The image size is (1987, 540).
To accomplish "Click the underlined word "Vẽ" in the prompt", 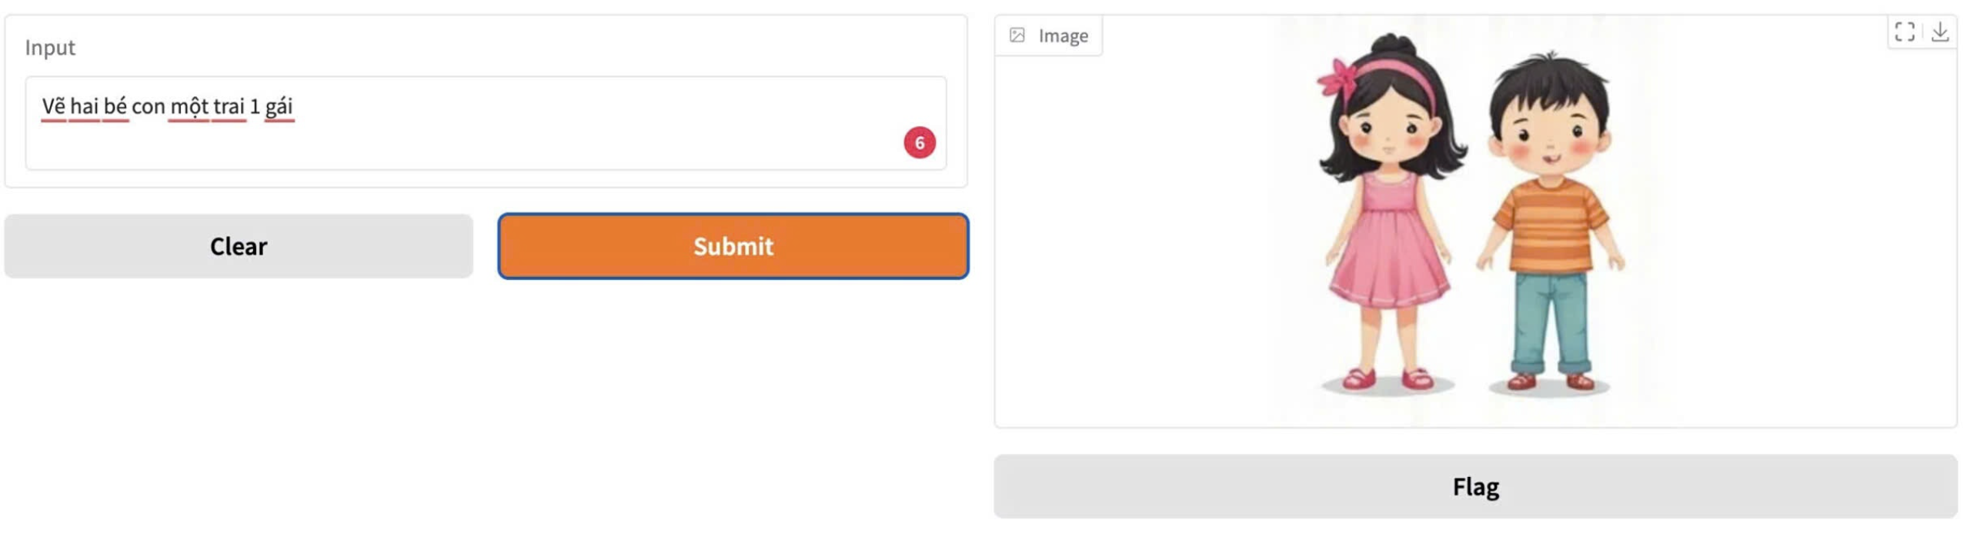I will pyautogui.click(x=53, y=105).
